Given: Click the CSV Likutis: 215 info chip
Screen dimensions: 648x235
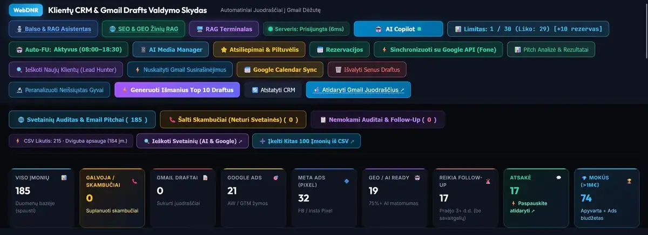Looking at the screenshot, I should point(71,141).
